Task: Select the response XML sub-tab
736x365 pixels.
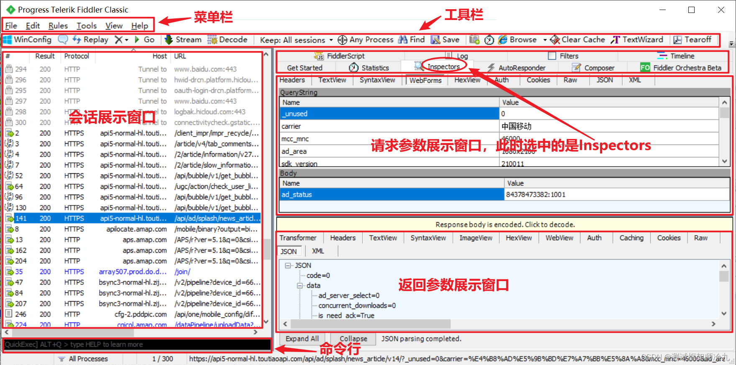Action: [318, 251]
